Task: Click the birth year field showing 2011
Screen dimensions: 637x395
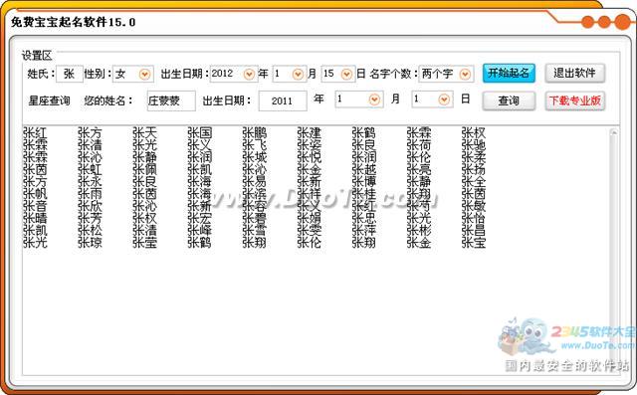Action: pos(283,100)
